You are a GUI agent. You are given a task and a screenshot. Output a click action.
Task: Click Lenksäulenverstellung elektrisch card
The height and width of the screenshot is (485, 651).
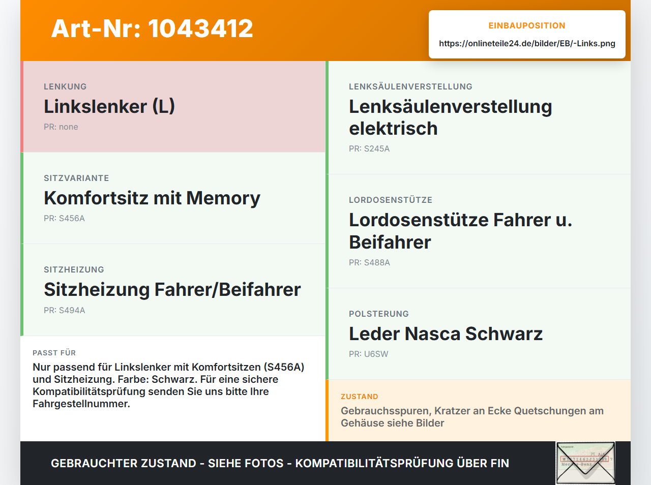(478, 117)
